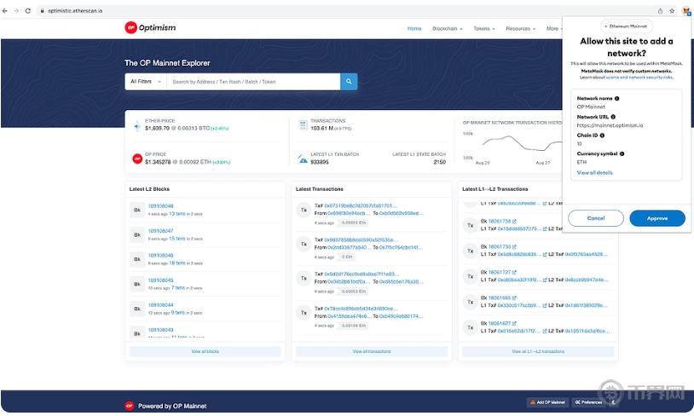Image resolution: width=694 pixels, height=416 pixels.
Task: Click the info icon beside Network name
Action: tap(616, 99)
